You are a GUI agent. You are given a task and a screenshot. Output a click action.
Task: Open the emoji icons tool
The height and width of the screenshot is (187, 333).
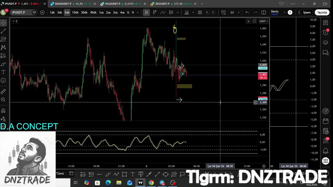3,81
